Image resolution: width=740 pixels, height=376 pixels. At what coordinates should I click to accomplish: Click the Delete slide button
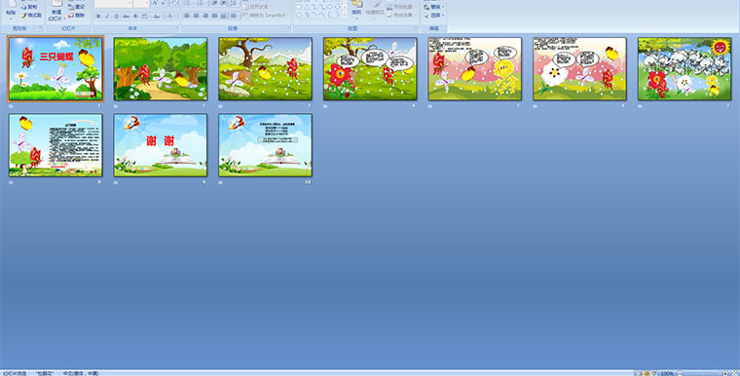[76, 16]
